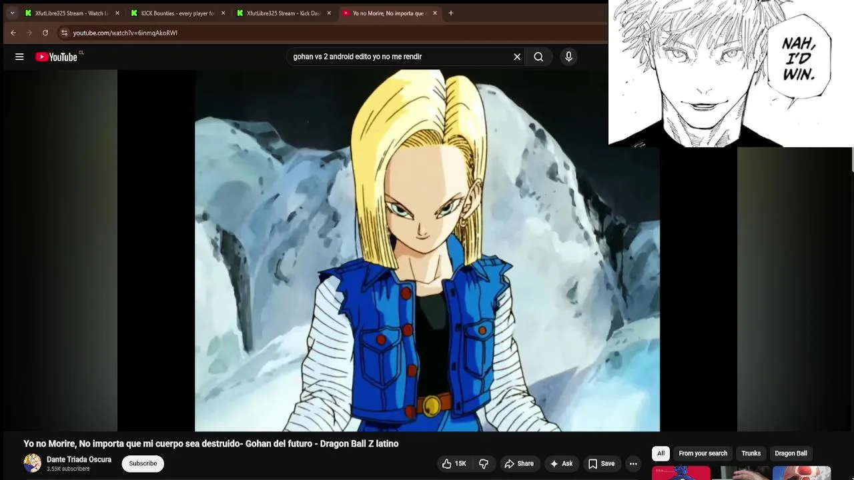The width and height of the screenshot is (854, 480).
Task: Select the Trunks filter chip
Action: click(751, 453)
